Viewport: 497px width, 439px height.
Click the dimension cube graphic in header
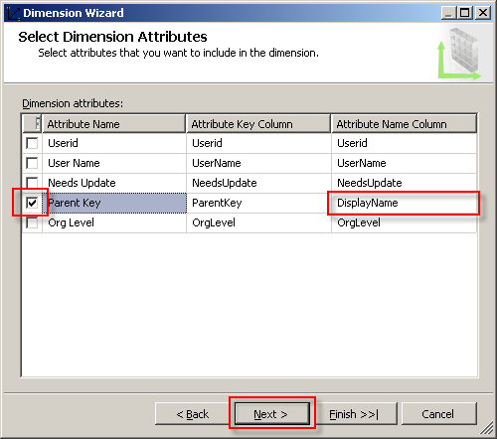pos(460,54)
